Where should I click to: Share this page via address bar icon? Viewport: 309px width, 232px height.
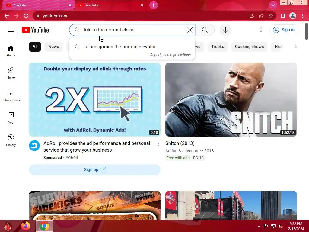tap(261, 16)
